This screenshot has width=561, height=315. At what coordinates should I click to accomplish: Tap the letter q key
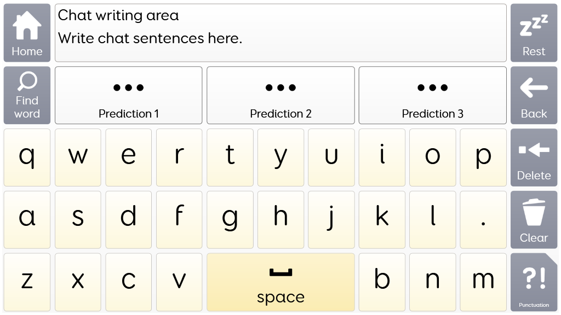pyautogui.click(x=27, y=157)
